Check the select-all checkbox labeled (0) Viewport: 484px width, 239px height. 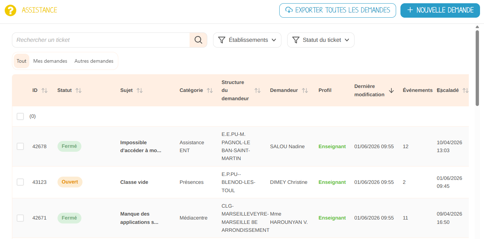[20, 116]
